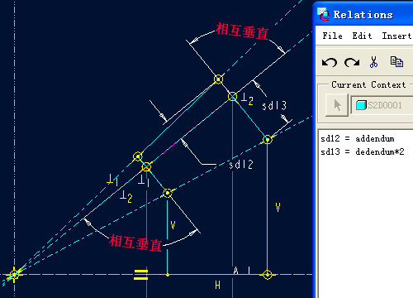Screen dimensions: 413x298
Task: Click the sketch origin point at lower left
Action: coord(14,275)
